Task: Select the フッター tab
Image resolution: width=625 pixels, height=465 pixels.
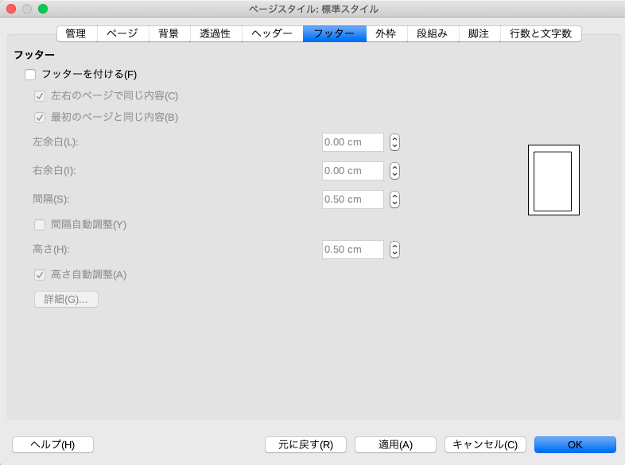Action: pyautogui.click(x=335, y=33)
